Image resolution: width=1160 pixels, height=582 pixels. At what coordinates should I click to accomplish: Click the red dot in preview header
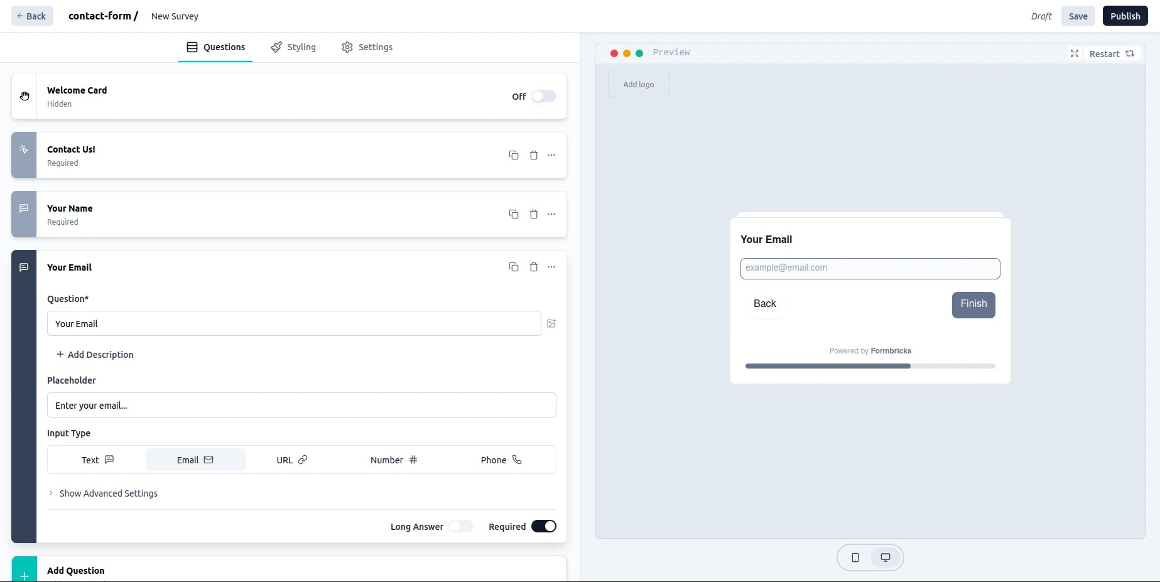coord(614,53)
